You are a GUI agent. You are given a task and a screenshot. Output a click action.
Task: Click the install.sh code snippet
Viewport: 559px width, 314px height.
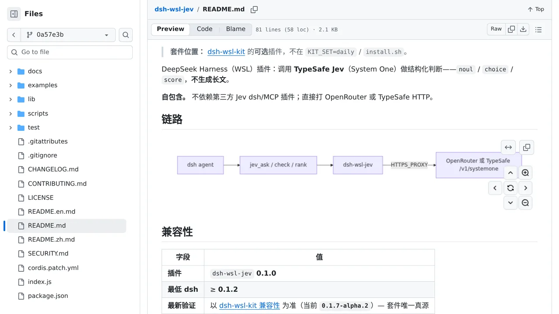pyautogui.click(x=383, y=52)
